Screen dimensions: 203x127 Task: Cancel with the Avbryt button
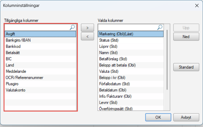tap(186, 117)
